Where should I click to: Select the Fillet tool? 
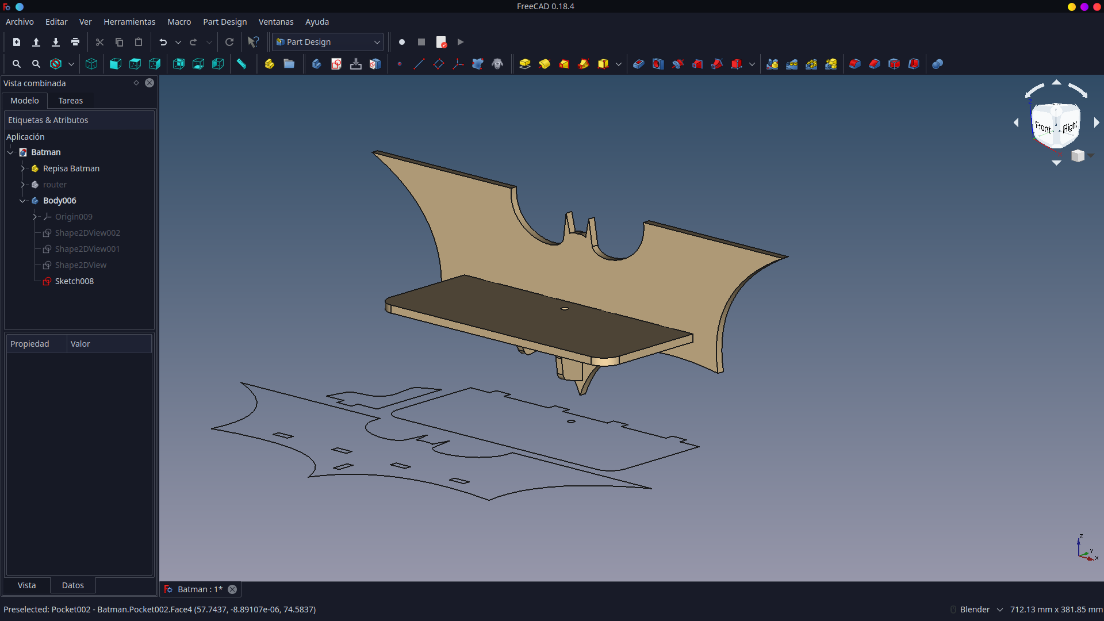coord(855,64)
